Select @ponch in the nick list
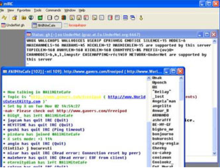220x168 pixels. point(159,82)
